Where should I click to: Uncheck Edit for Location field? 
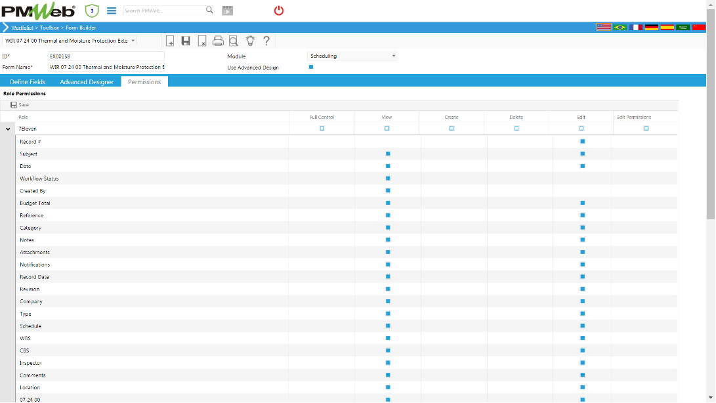tap(582, 387)
